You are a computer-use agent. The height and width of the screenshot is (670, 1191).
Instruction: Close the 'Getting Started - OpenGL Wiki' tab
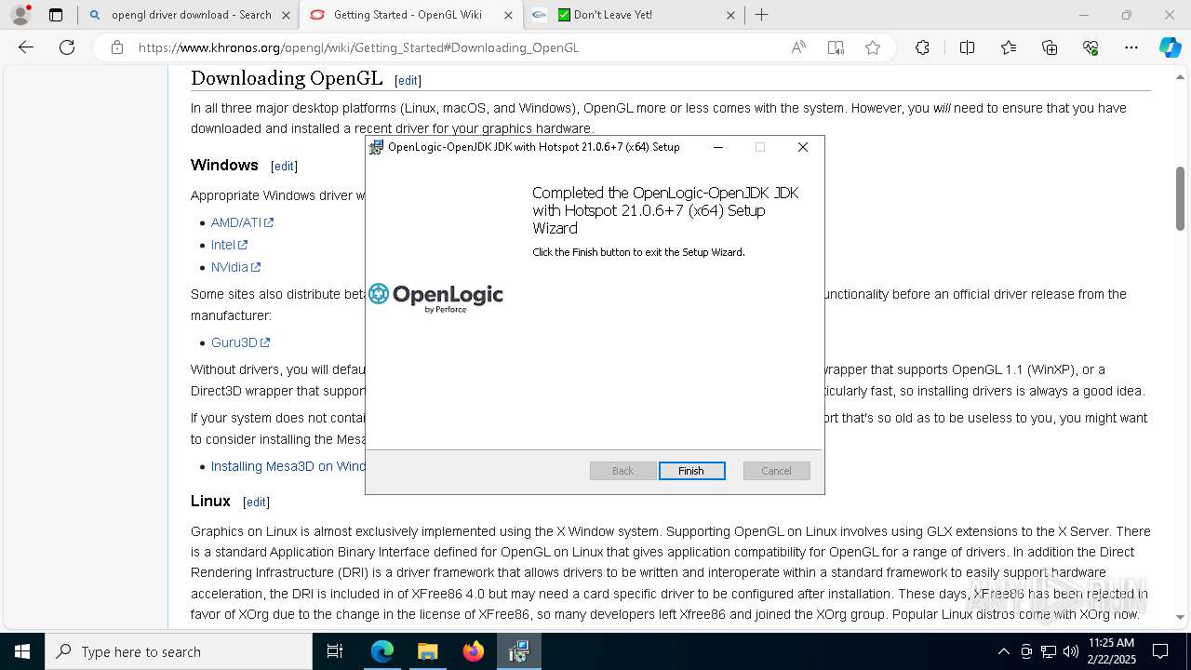tap(508, 15)
